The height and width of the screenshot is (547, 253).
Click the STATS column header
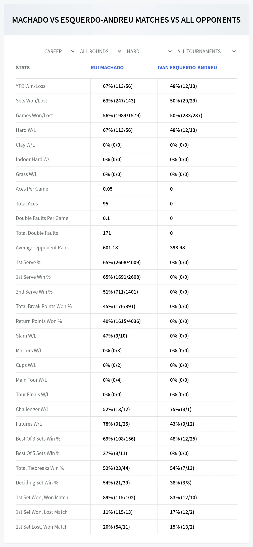point(23,68)
